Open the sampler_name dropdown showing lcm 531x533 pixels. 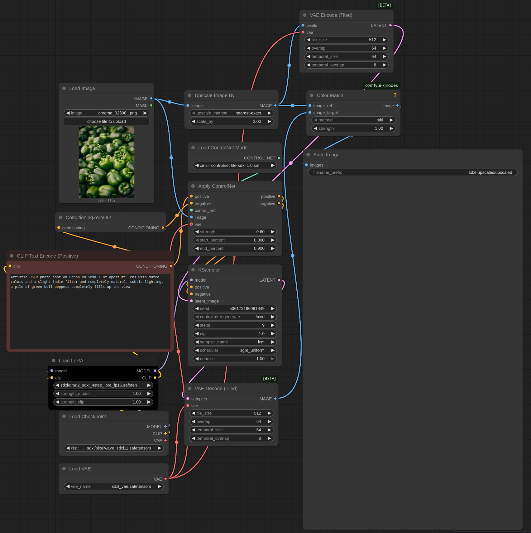coord(234,342)
